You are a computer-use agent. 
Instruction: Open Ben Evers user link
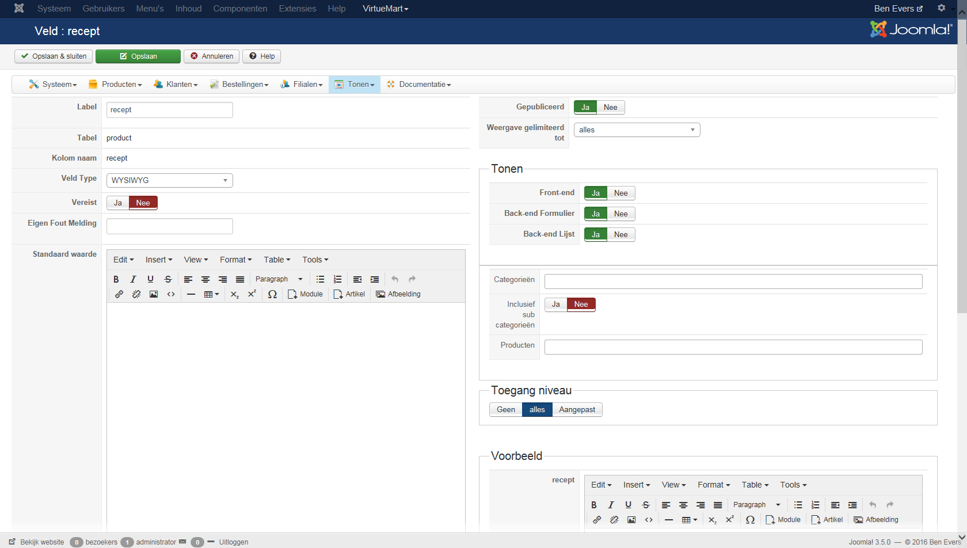pos(898,9)
